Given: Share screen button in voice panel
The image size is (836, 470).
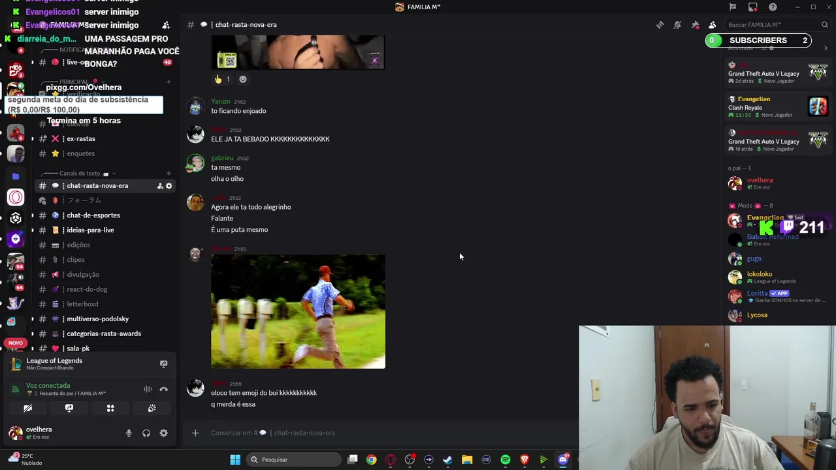Looking at the screenshot, I should 69,409.
